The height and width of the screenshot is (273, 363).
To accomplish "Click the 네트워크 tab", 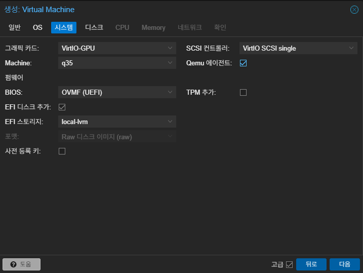I will (x=190, y=27).
